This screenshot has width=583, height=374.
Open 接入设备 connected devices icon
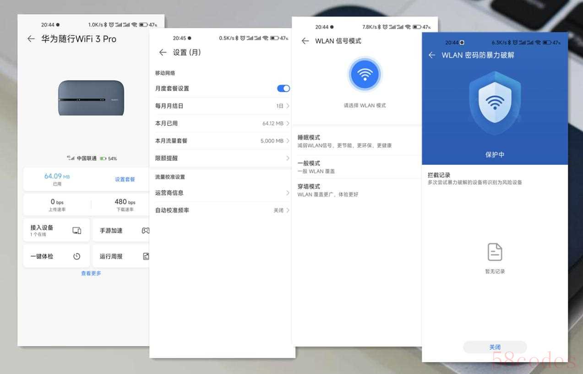point(76,231)
